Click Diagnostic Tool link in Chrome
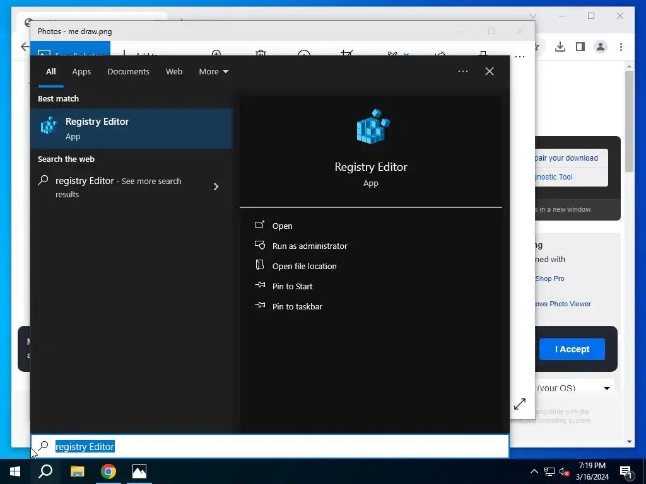646x484 pixels. click(x=554, y=177)
